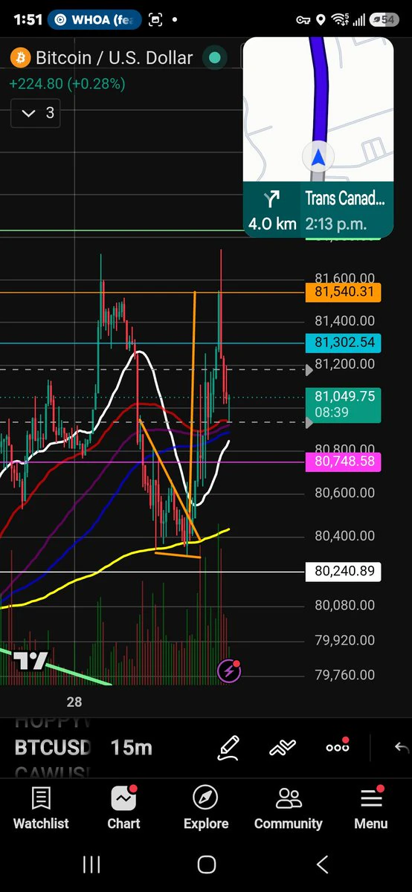
Task: Tap the WHOA media pill in status bar
Action: (93, 19)
